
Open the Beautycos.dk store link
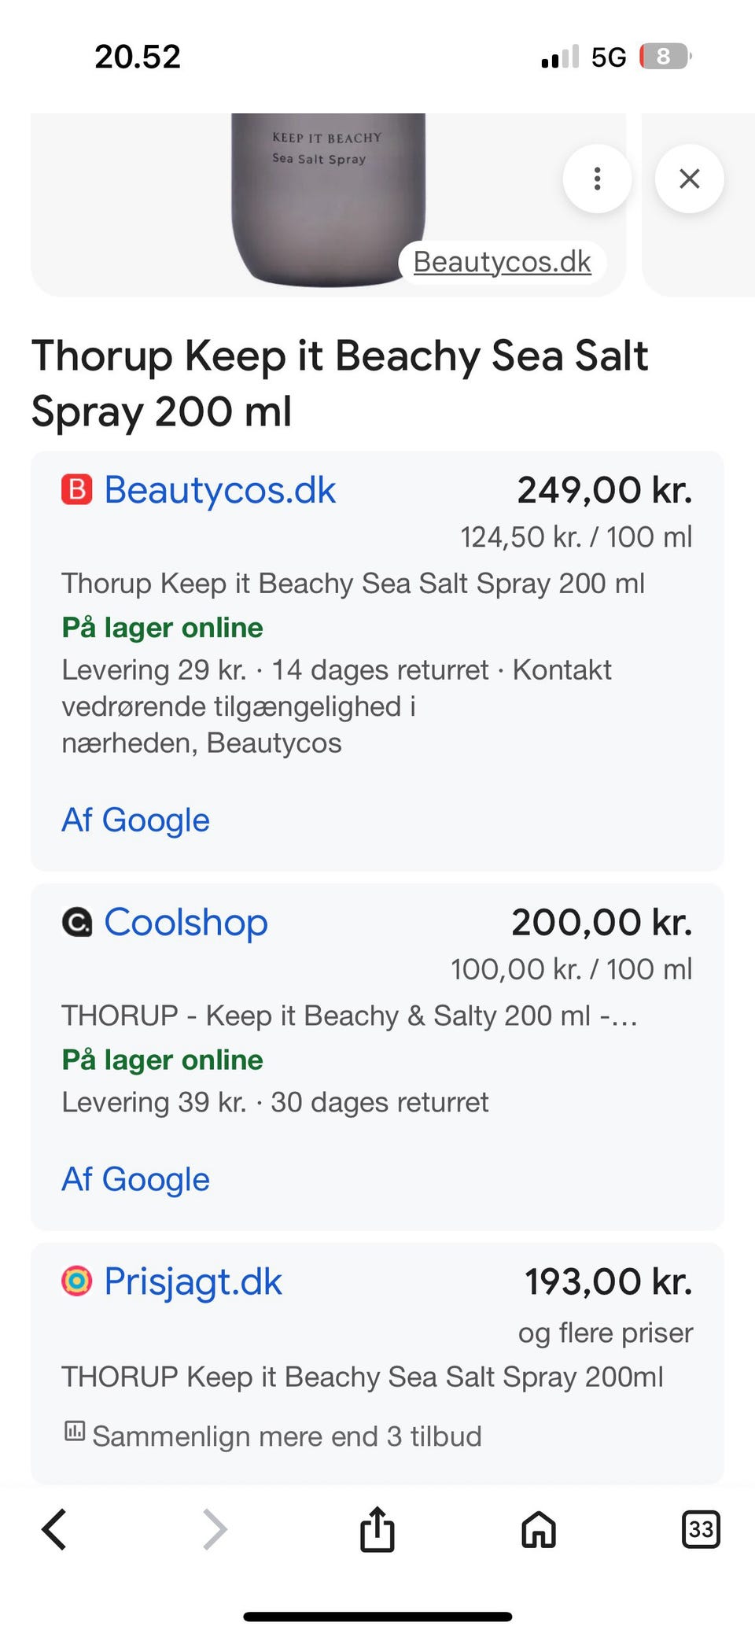pyautogui.click(x=219, y=490)
